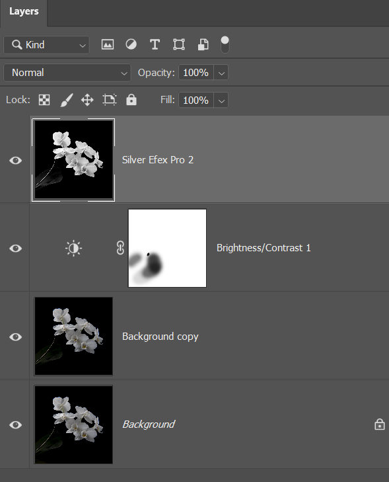Open the Normal blend mode dropdown
Image resolution: width=389 pixels, height=482 pixels.
coord(67,73)
